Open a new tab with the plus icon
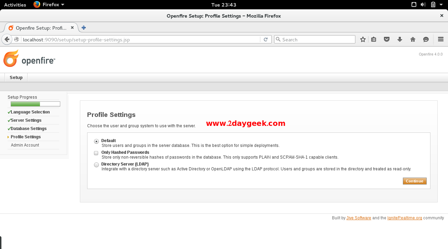The width and height of the screenshot is (448, 249). (84, 28)
